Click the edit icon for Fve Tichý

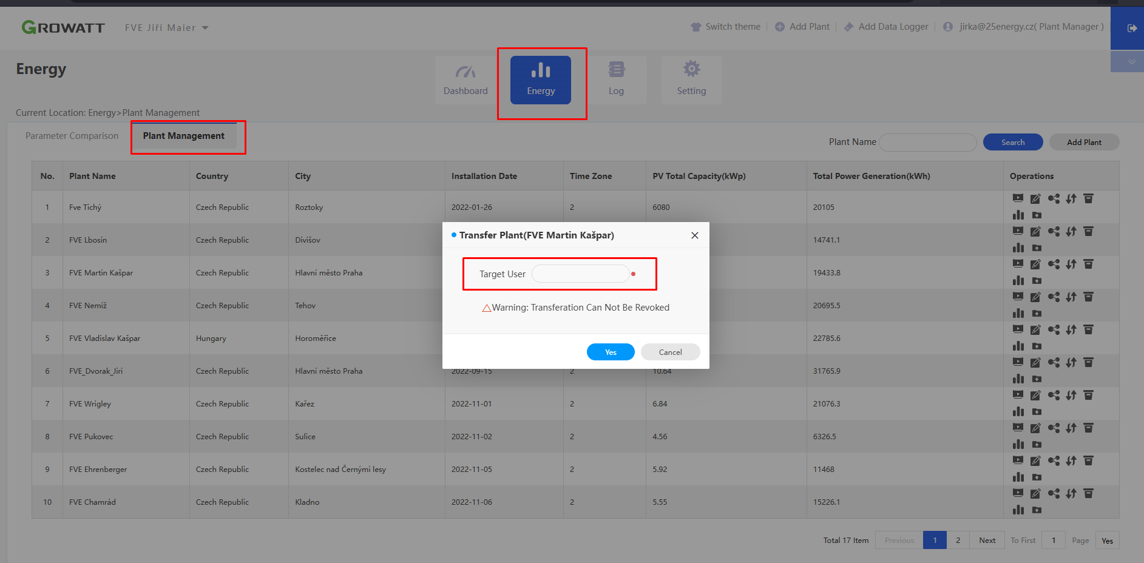(x=1035, y=199)
